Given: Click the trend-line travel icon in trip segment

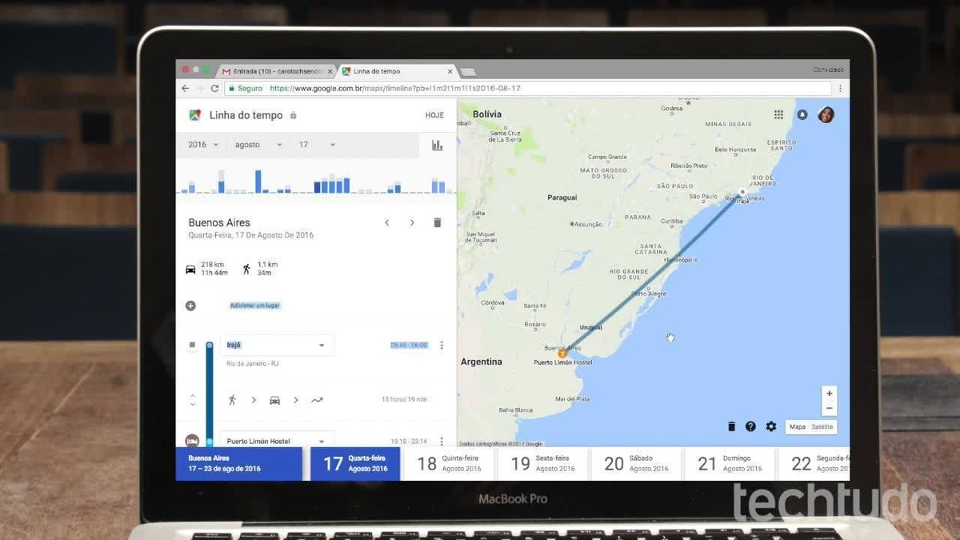Looking at the screenshot, I should click(x=317, y=400).
